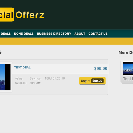Open the CONTACT US page
This screenshot has height=133, width=133.
[x=98, y=34]
